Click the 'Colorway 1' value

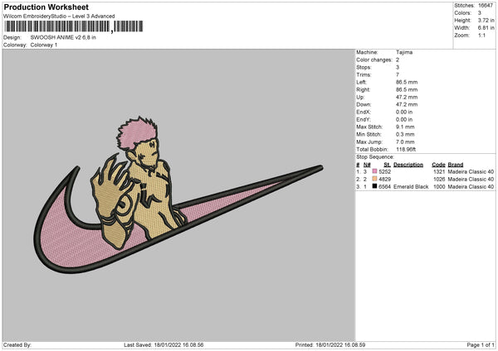point(44,45)
